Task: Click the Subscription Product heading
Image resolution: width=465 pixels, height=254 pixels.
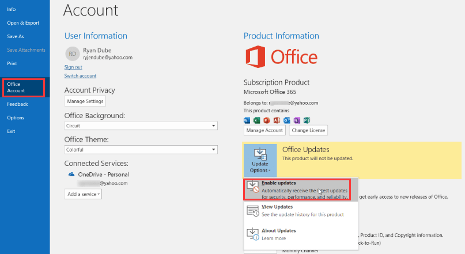Action: (x=277, y=82)
